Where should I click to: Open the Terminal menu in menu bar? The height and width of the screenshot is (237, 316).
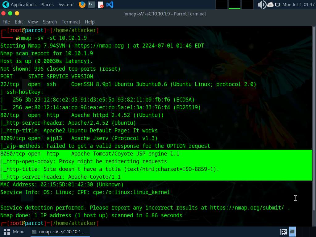[x=71, y=22]
